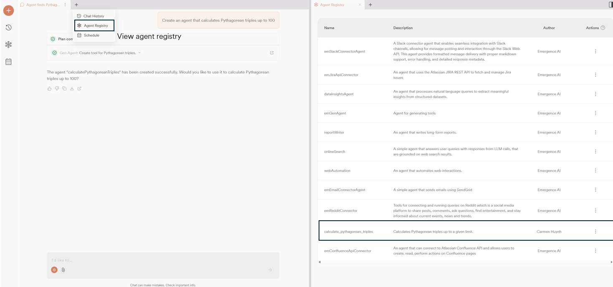
Task: Open the actions menu for emSlackConnectorAgent
Action: pyautogui.click(x=595, y=51)
